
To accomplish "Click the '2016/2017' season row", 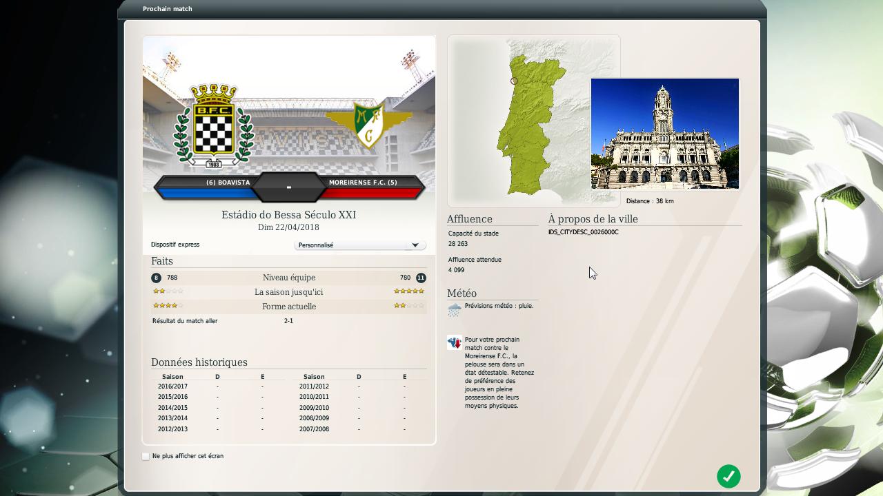I will click(x=218, y=386).
